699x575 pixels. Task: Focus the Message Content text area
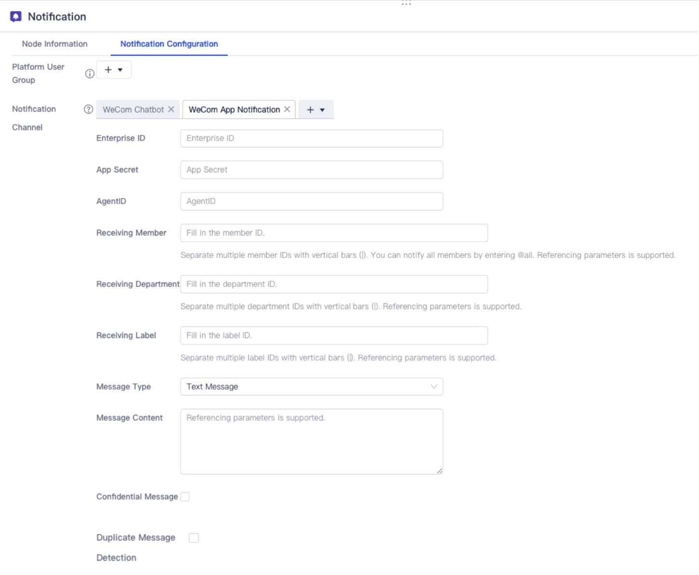point(311,441)
